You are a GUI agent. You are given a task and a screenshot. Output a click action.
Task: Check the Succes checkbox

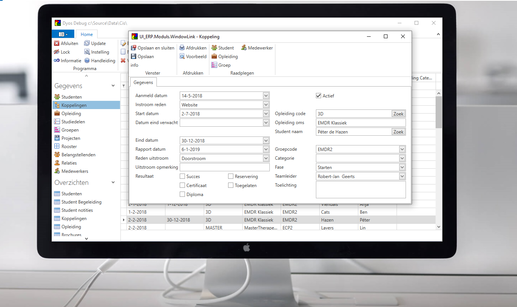click(x=182, y=177)
